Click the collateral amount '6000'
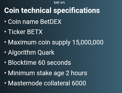Viewport: 122px width, 93px height. [x=79, y=83]
